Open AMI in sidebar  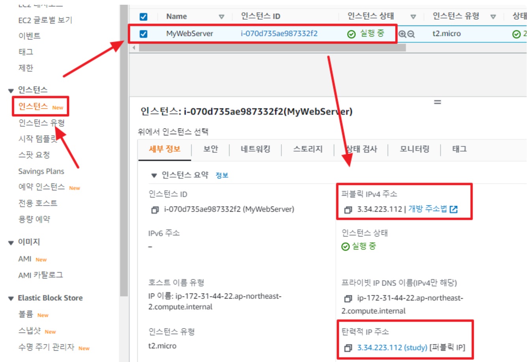24,259
